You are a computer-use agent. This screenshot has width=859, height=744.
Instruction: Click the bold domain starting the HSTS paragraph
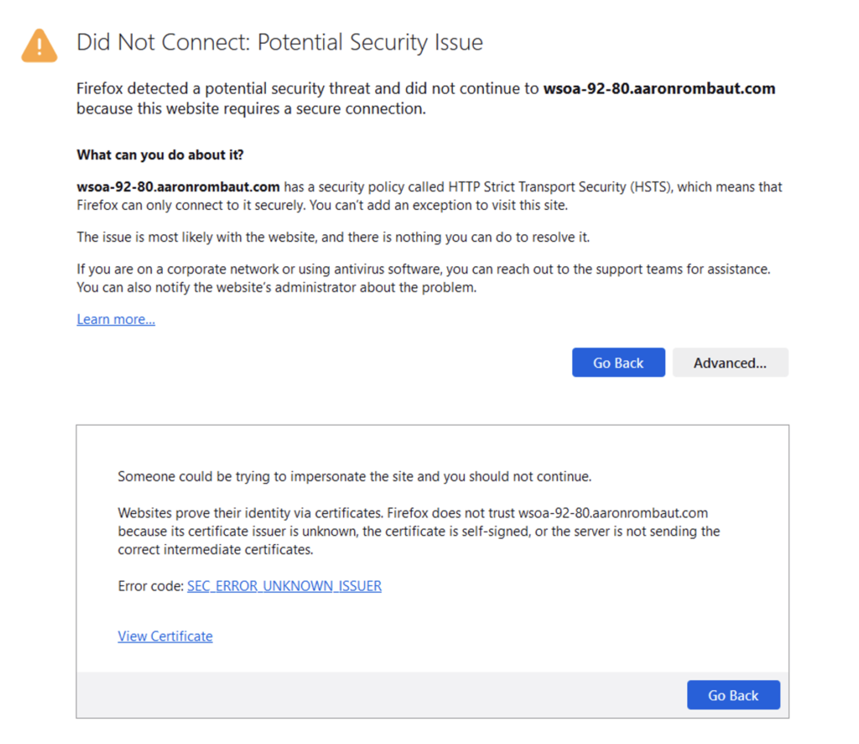pos(178,187)
